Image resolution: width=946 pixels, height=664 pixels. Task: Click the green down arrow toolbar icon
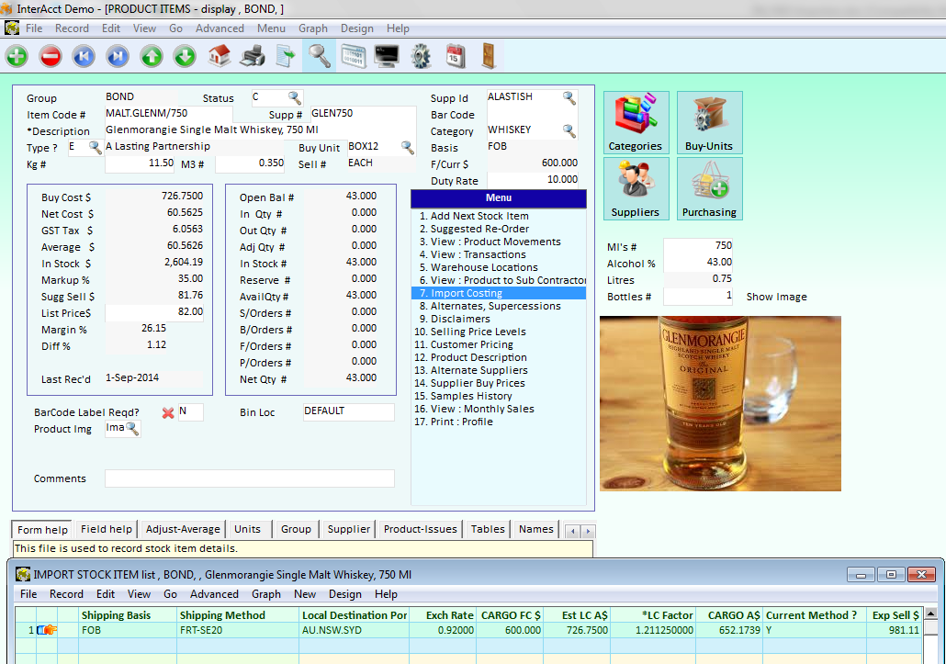185,57
